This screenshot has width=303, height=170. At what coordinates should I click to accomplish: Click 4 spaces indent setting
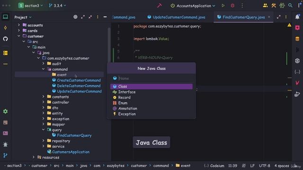pyautogui.click(x=282, y=166)
